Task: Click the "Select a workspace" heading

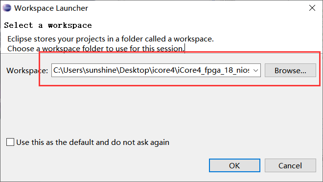Action: click(48, 25)
